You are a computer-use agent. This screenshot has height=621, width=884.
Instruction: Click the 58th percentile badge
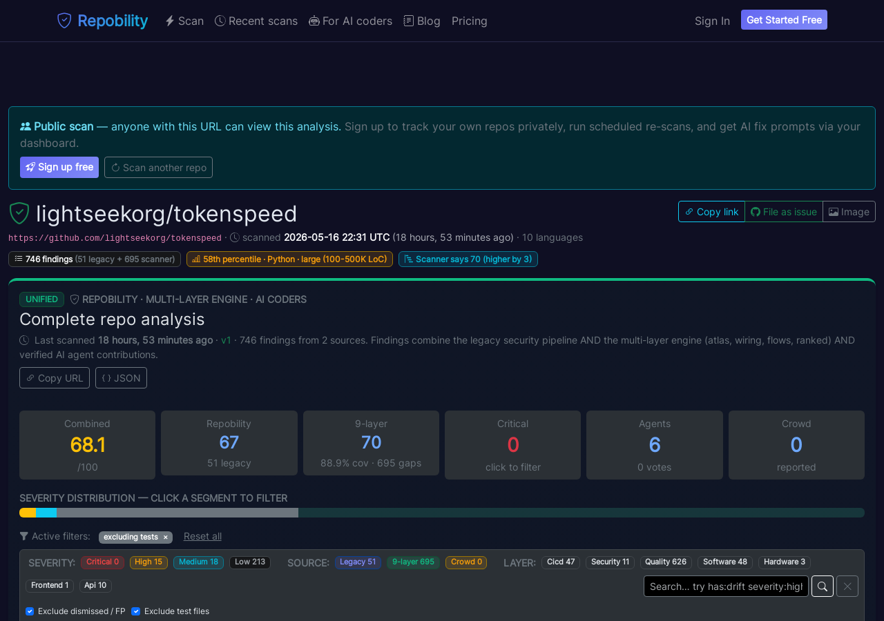coord(289,259)
